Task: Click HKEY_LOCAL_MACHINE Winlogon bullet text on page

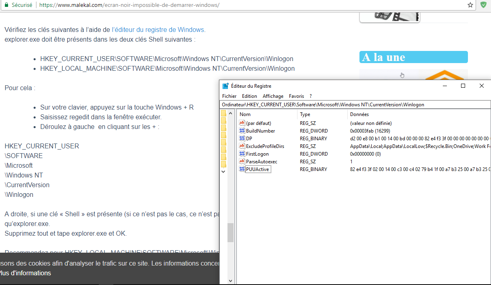Action: [x=167, y=68]
